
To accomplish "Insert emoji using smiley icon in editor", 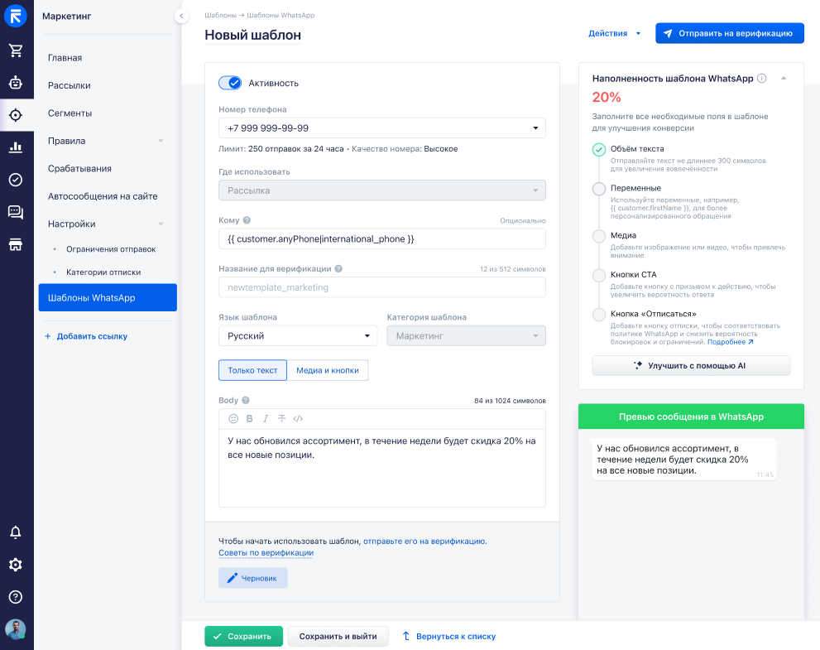I will click(233, 419).
